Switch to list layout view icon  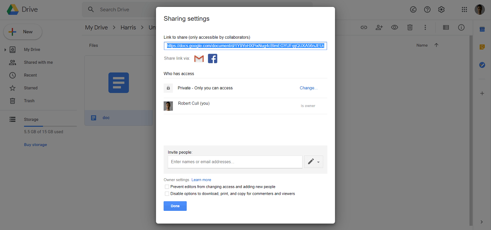coord(446,28)
